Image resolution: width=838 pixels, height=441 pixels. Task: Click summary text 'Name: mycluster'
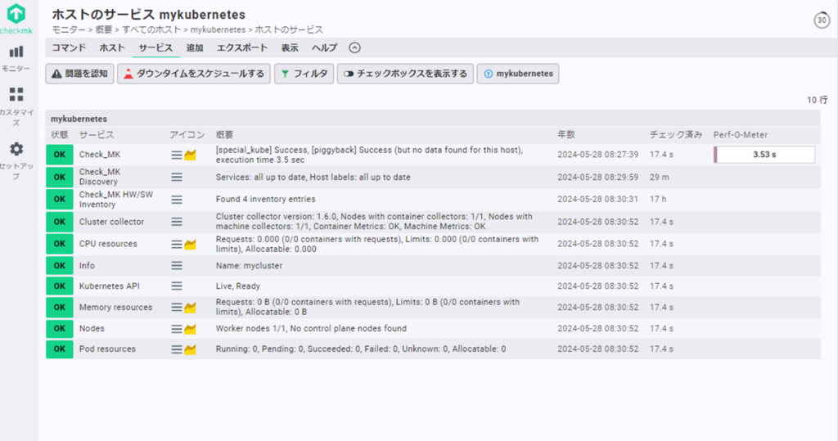point(249,266)
